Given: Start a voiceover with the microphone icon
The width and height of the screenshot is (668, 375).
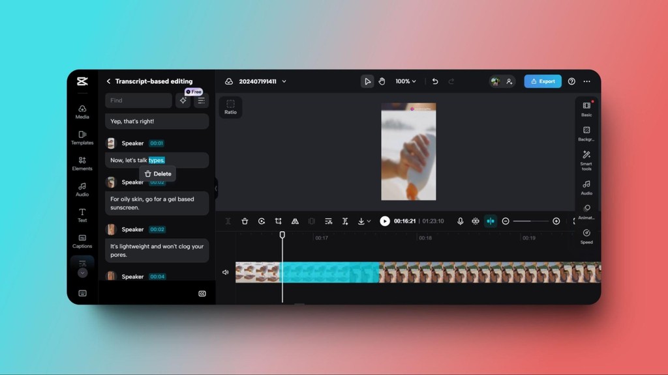Looking at the screenshot, I should pyautogui.click(x=461, y=221).
